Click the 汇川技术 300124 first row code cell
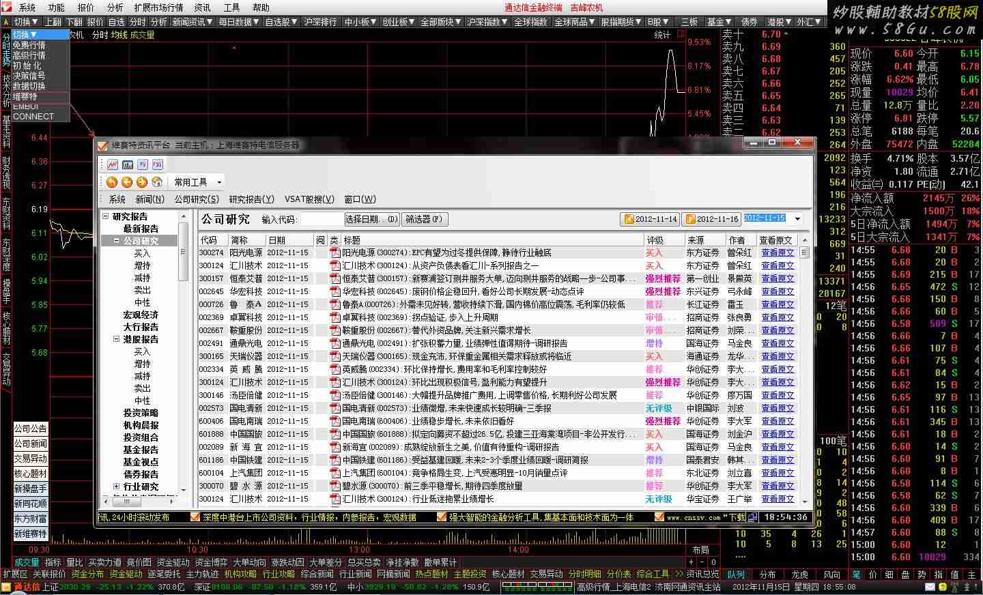This screenshot has height=595, width=983. [x=212, y=265]
